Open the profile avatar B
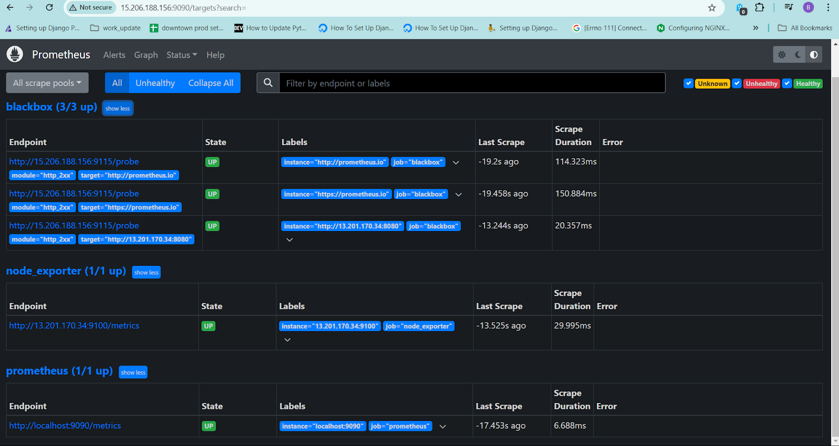 (x=809, y=7)
